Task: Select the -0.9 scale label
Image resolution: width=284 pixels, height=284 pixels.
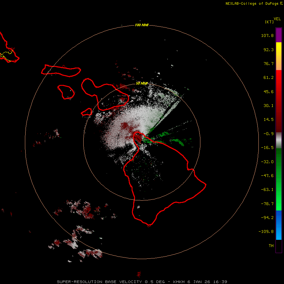Action: (x=269, y=134)
